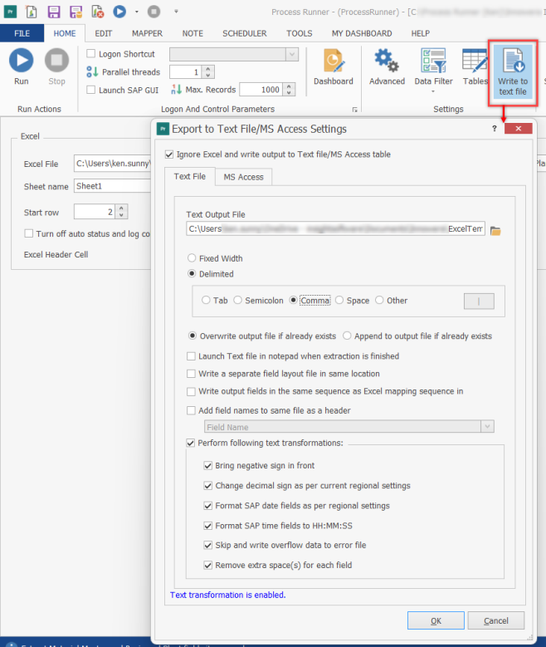Uncheck Ignore Excel and write output checkbox
546x647 pixels.
point(169,154)
